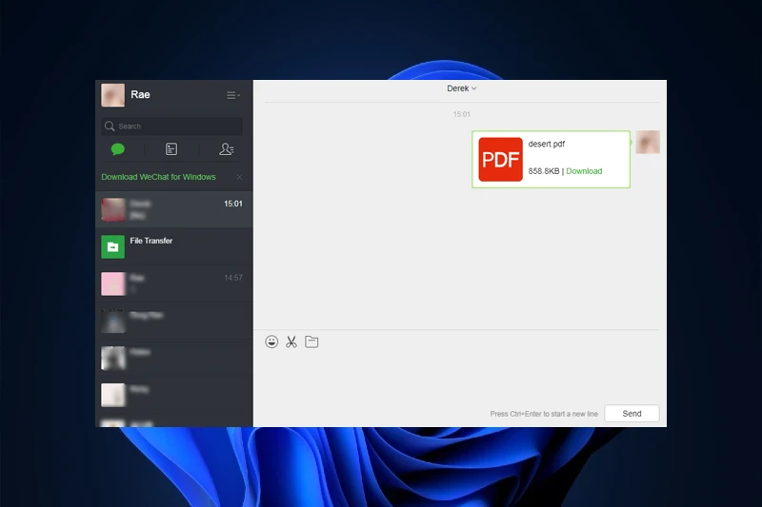Click the red PDF file icon
The width and height of the screenshot is (762, 507).
pyautogui.click(x=500, y=159)
